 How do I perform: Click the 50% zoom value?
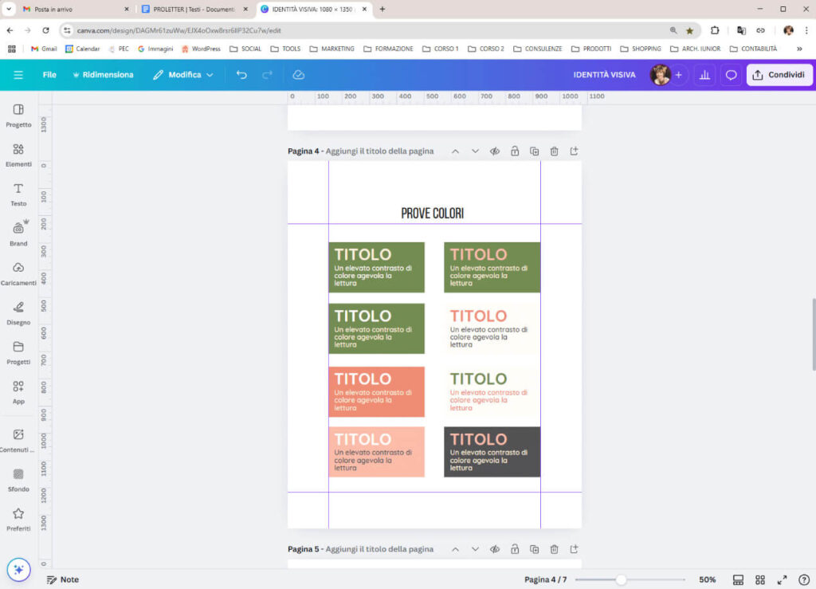tap(708, 579)
